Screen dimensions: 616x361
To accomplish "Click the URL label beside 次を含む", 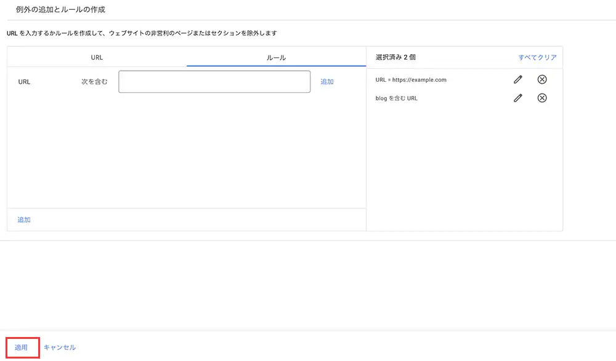I will pos(24,82).
